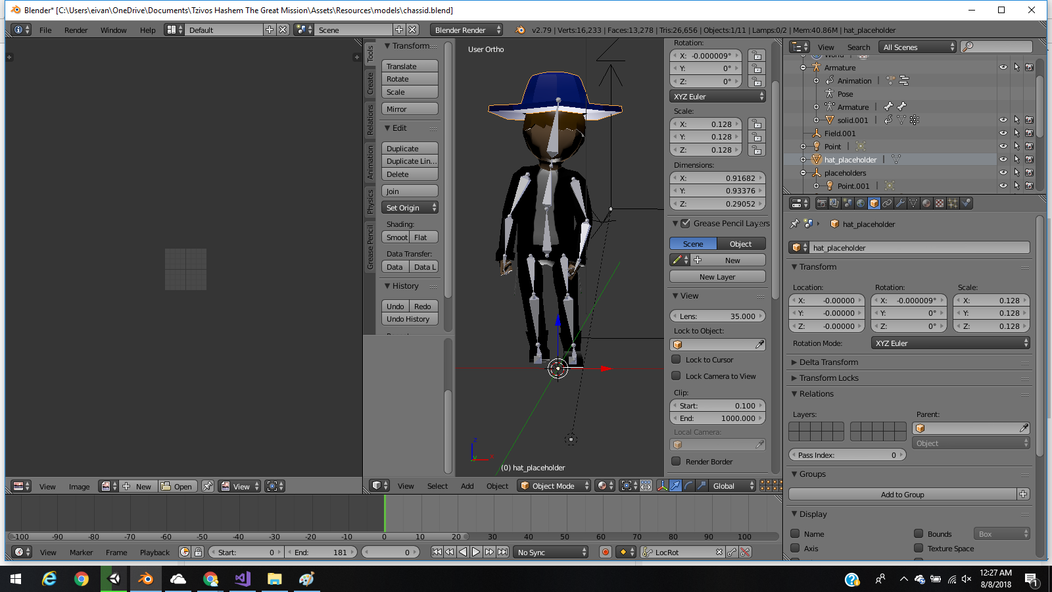This screenshot has width=1052, height=592.
Task: Click the Record auto-keyframing button
Action: 605,552
